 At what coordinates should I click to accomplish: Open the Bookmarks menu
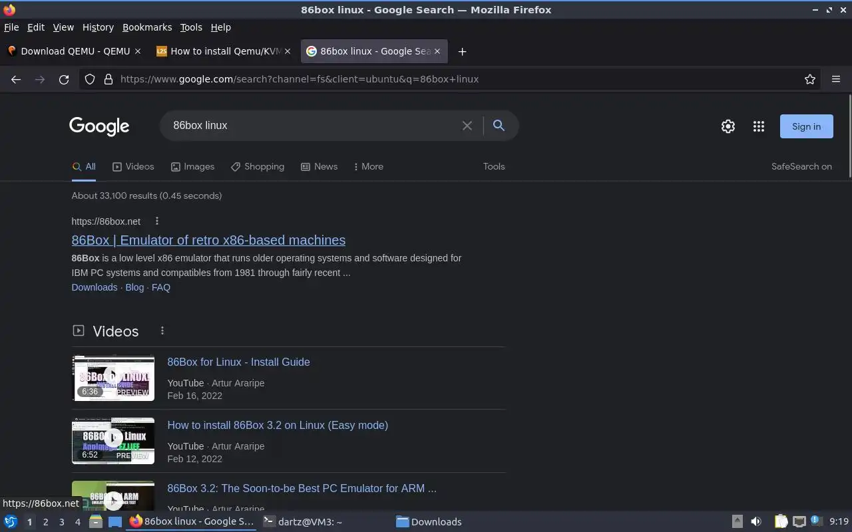point(147,27)
